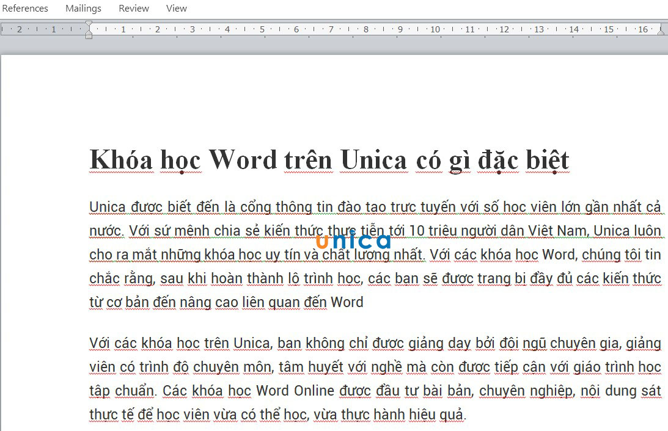668x431 pixels.
Task: Open the References ribbon tab
Action: (x=24, y=9)
